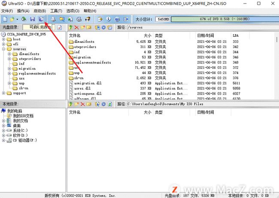The height and width of the screenshot is (198, 279).
Task: Click the blue Help question mark icon
Action: [x=117, y=19]
